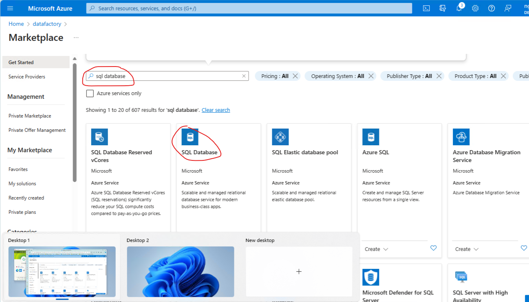Toggle Azure services only checkbox
The image size is (529, 302).
click(90, 93)
